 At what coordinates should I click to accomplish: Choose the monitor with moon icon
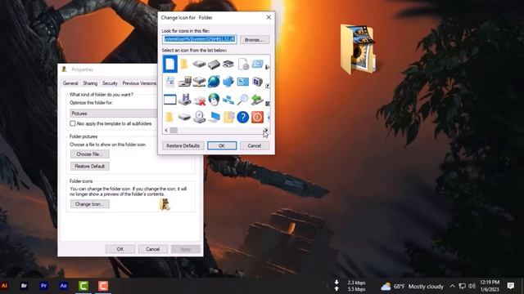(258, 82)
